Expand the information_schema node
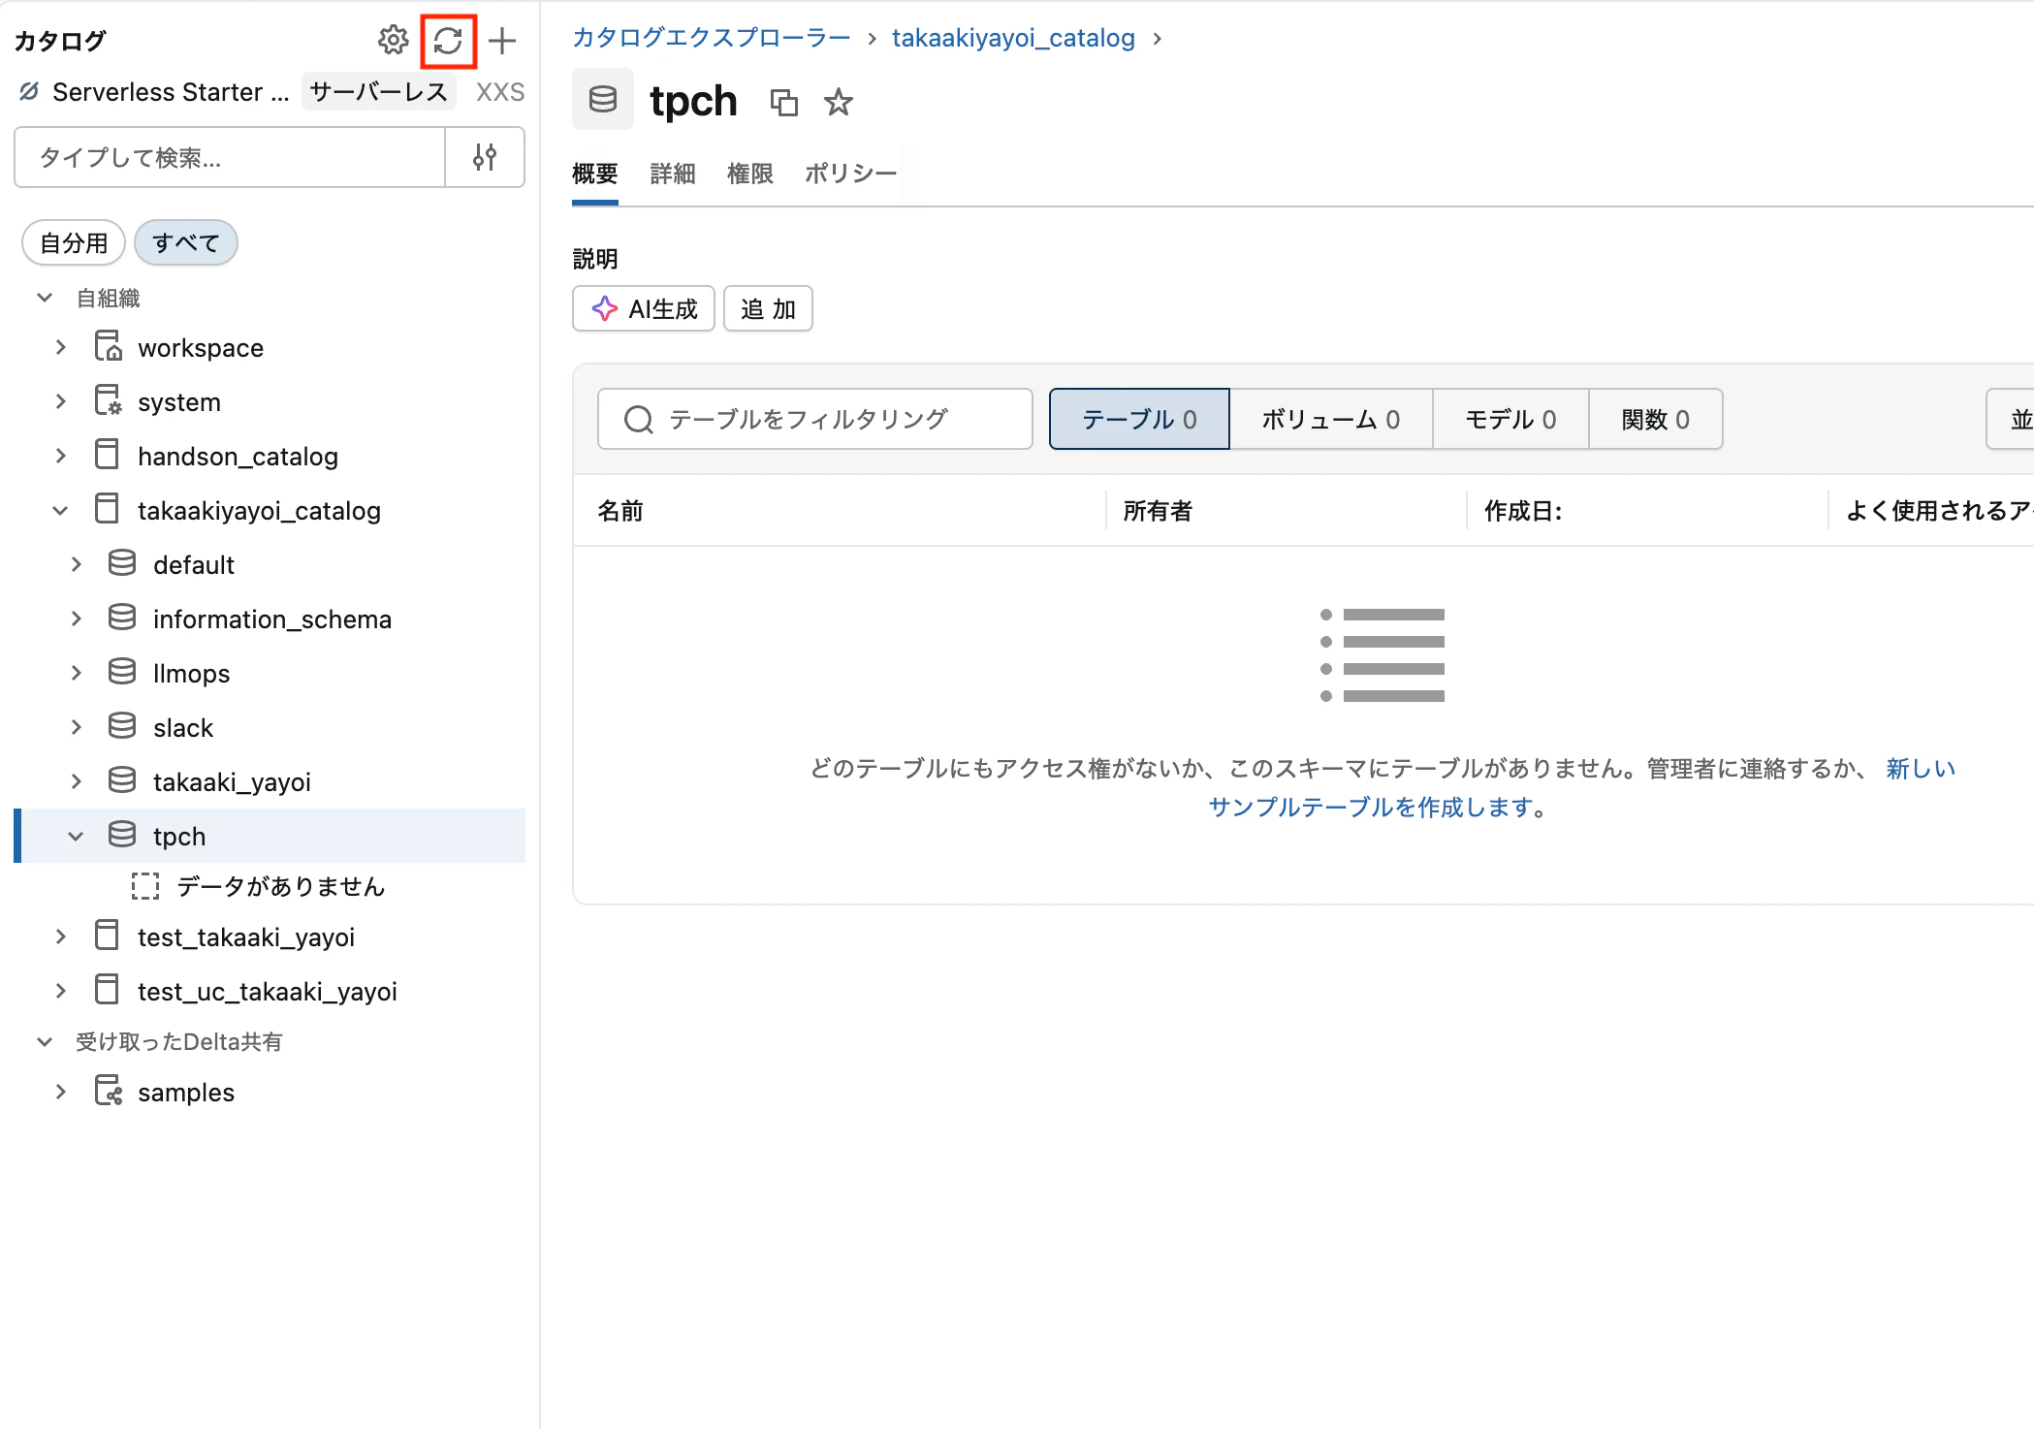 77,619
